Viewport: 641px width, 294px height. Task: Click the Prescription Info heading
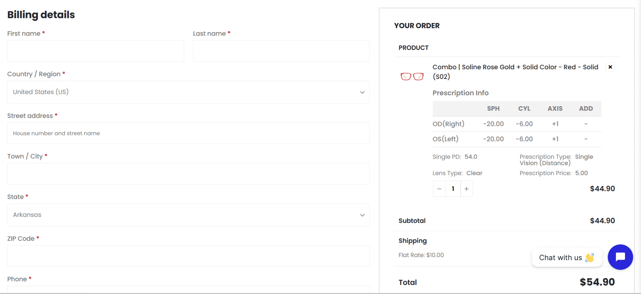[460, 93]
